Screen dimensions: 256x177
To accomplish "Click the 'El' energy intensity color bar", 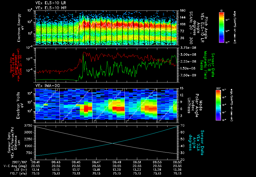I will pos(221,27).
